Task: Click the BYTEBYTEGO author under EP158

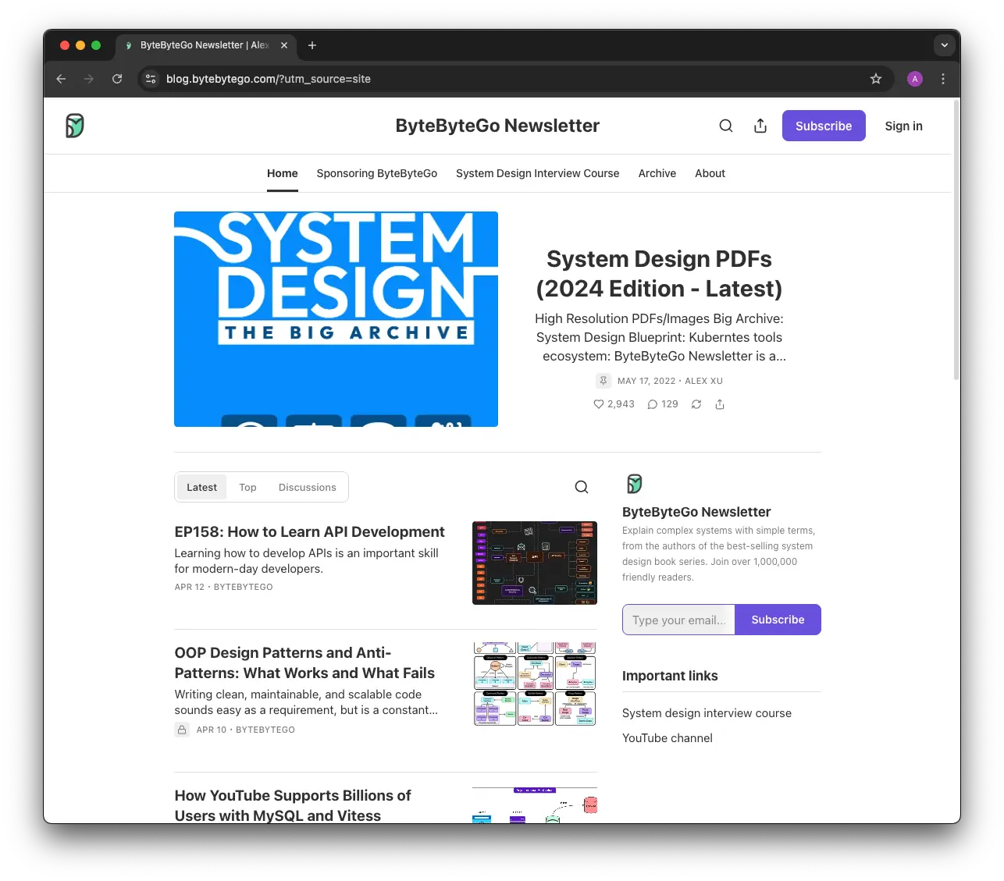Action: 244,587
